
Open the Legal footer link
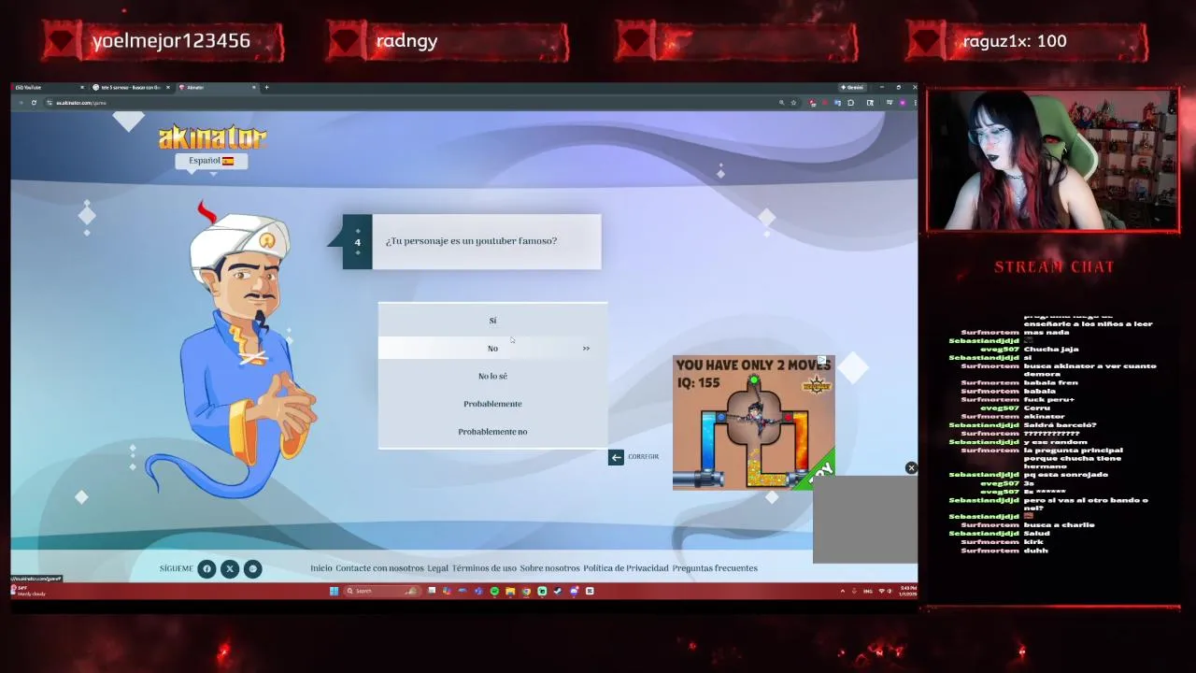[437, 568]
